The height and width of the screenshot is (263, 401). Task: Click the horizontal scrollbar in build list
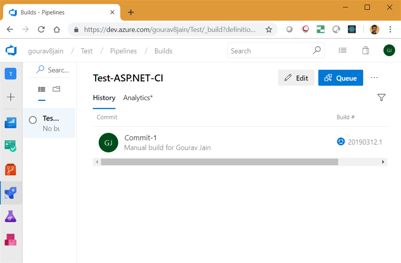tap(219, 162)
